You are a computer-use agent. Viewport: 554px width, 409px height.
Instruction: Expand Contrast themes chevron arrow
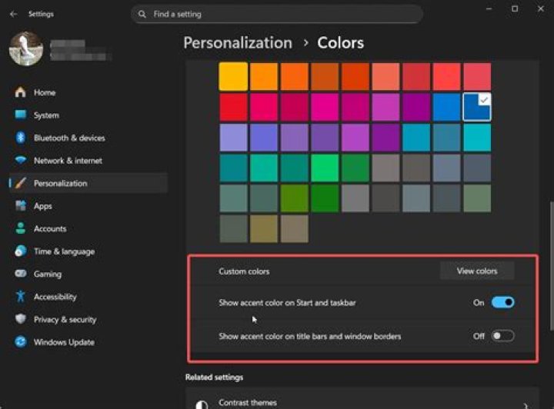pos(525,405)
